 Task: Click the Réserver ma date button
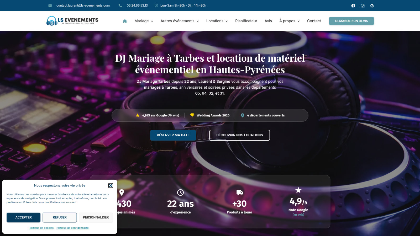173,135
